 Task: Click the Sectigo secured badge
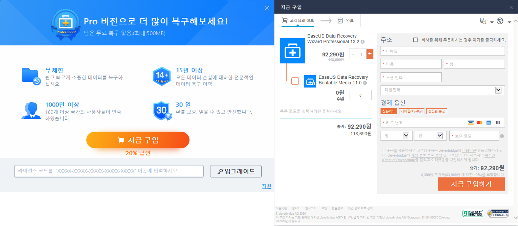[x=472, y=214]
